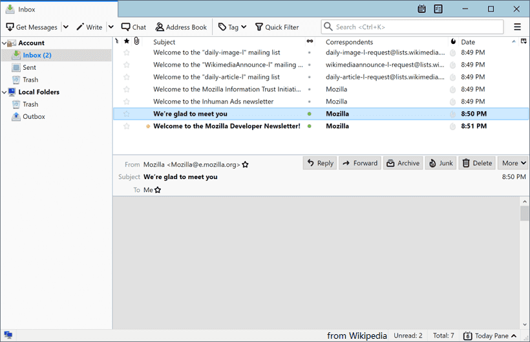
Task: Open Chat from the toolbar
Action: pos(125,27)
